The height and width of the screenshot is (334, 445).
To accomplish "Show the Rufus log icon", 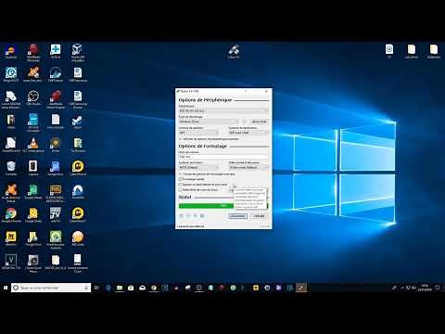I will tap(202, 215).
